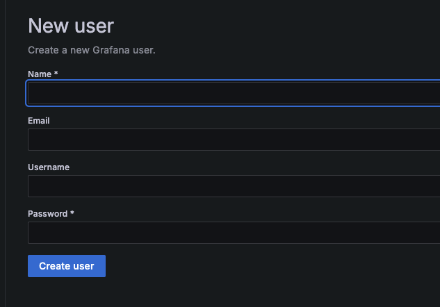The image size is (440, 307).
Task: Click the asterisk beside the Password label
Action: click(x=72, y=213)
